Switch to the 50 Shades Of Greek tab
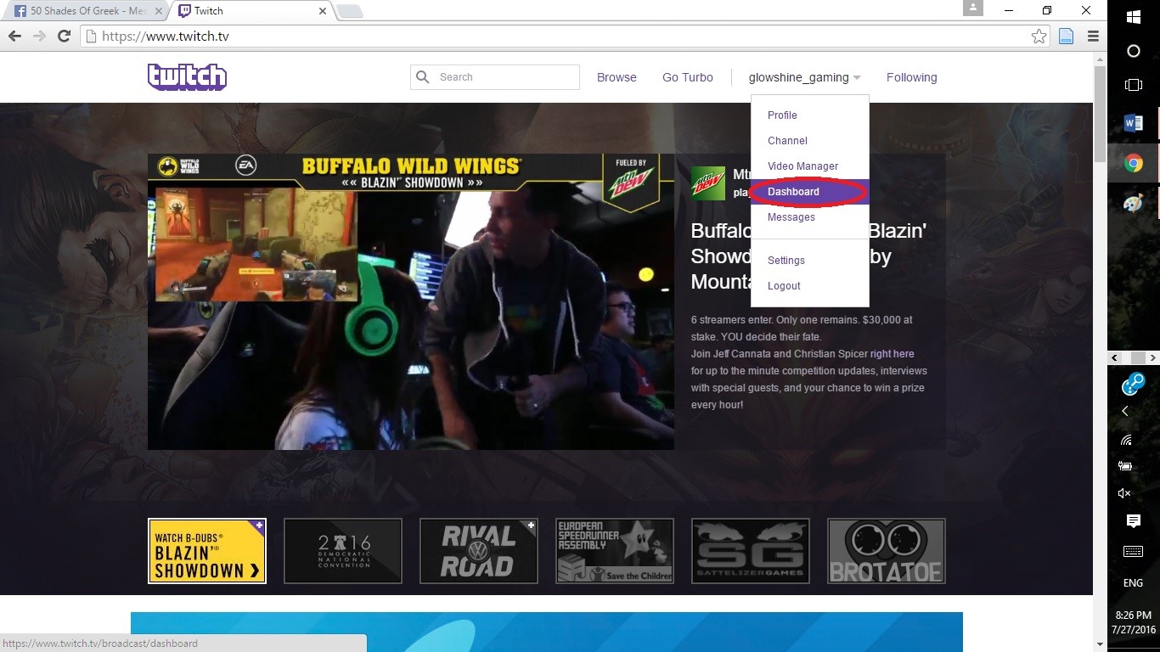The width and height of the screenshot is (1160, 652). pos(86,11)
